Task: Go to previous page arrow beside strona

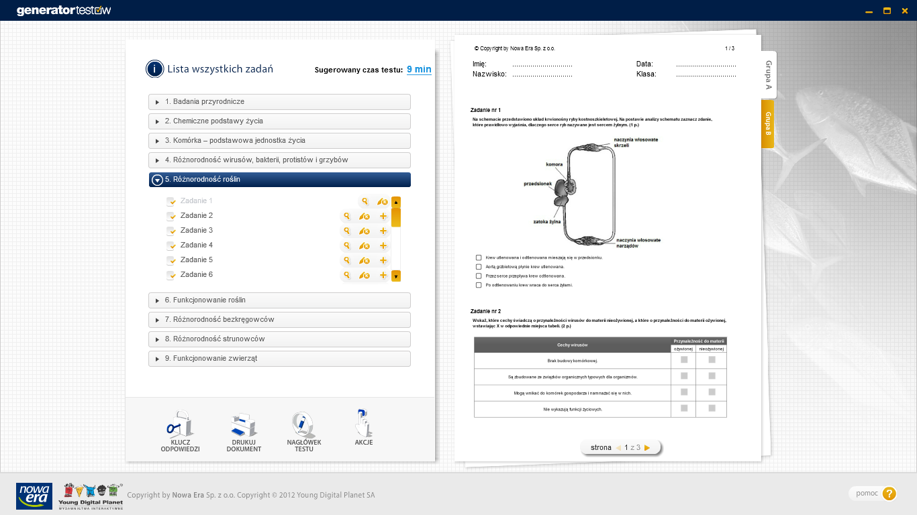Action: point(618,448)
